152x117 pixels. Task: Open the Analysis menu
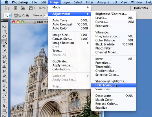point(103,2)
